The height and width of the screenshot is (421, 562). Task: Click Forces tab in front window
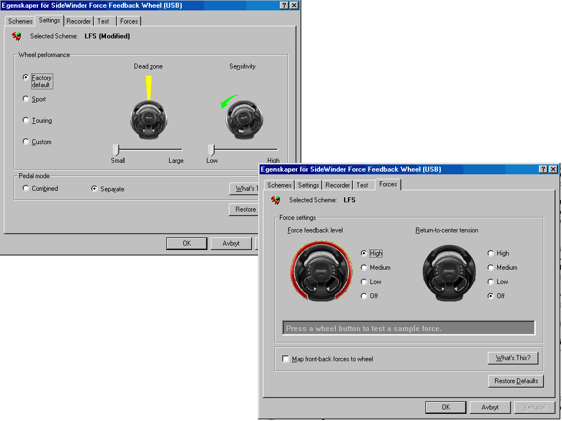click(x=388, y=184)
